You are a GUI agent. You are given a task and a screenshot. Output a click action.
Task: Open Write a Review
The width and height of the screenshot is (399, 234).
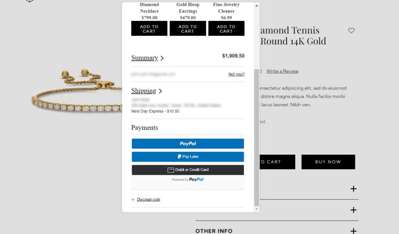click(282, 71)
